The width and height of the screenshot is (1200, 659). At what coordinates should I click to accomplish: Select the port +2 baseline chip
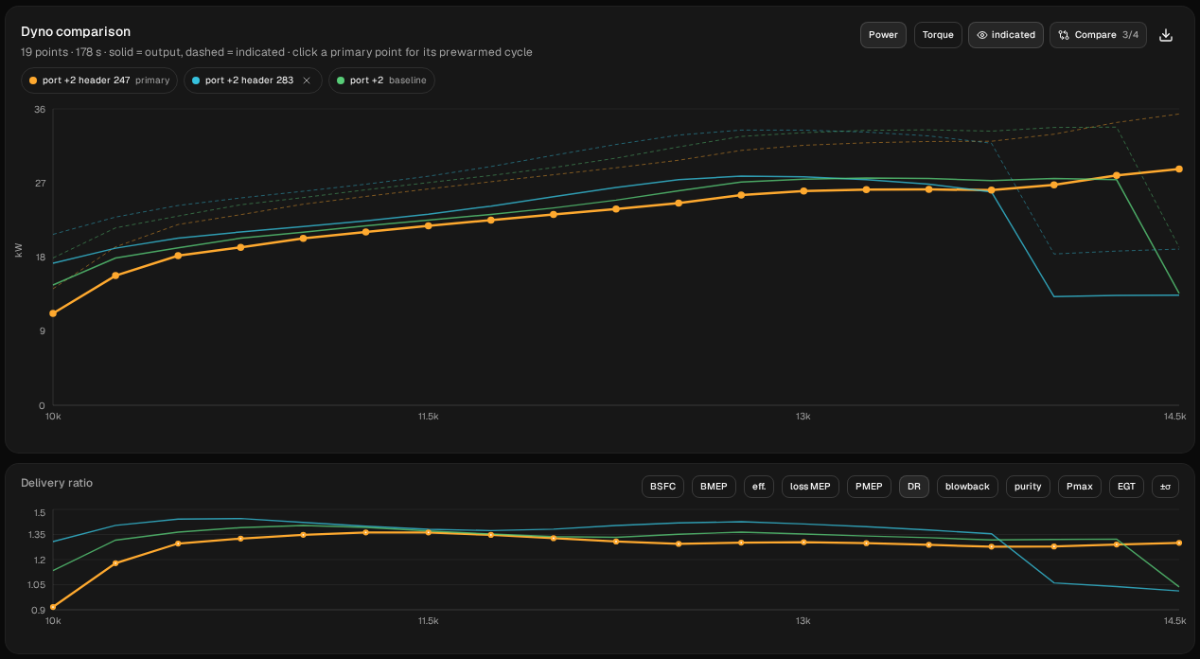click(x=381, y=80)
